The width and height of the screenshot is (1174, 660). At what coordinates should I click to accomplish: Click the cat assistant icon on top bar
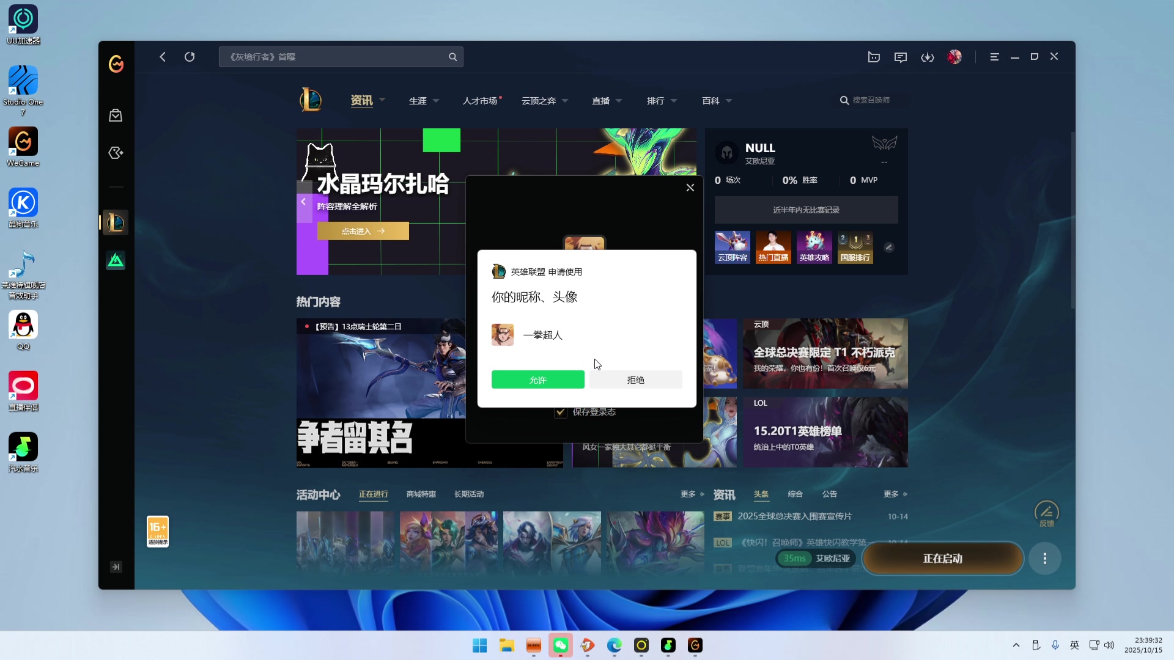pos(874,56)
